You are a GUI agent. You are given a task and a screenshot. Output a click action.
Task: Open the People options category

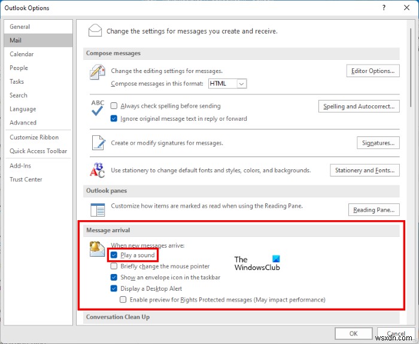pyautogui.click(x=38, y=68)
